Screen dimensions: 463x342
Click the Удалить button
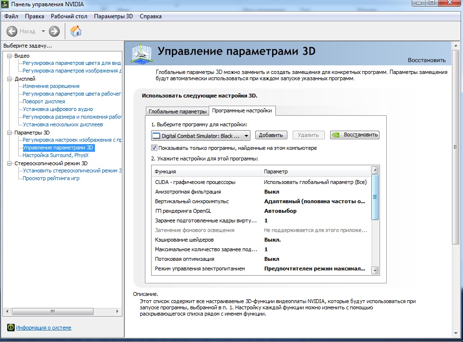tap(309, 135)
